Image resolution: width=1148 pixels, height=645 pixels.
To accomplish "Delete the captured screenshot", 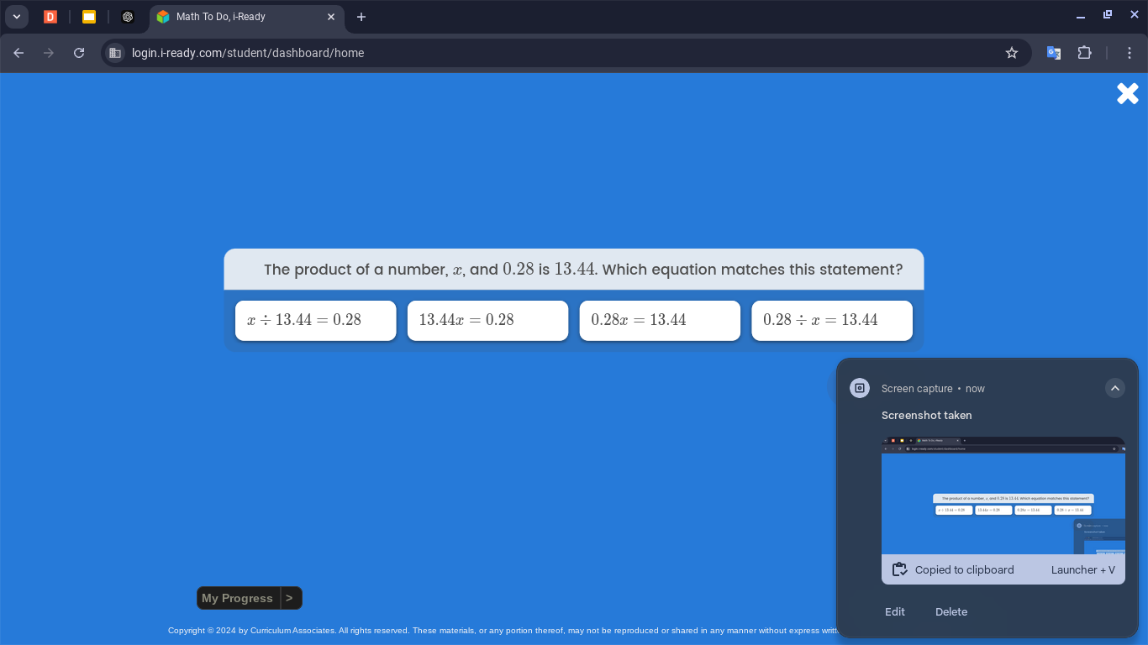I will [x=951, y=611].
